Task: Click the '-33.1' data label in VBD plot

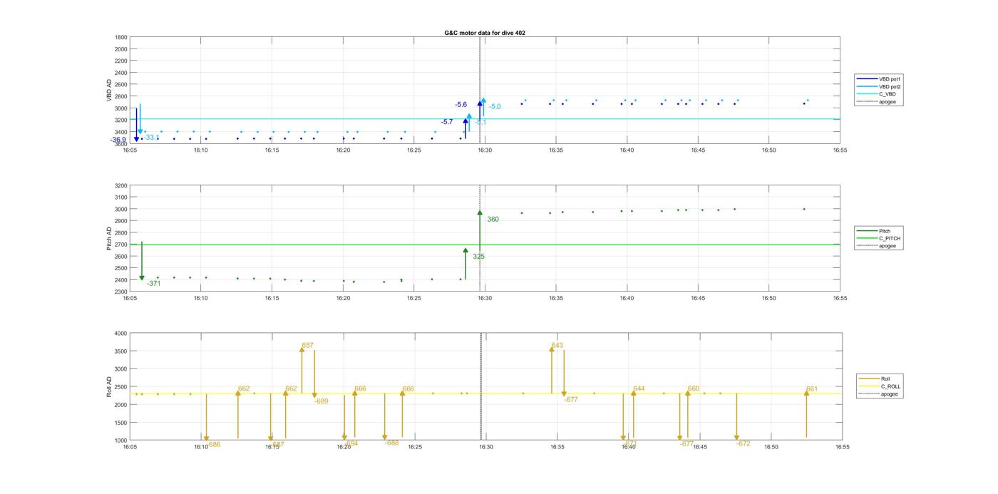Action: click(x=151, y=138)
